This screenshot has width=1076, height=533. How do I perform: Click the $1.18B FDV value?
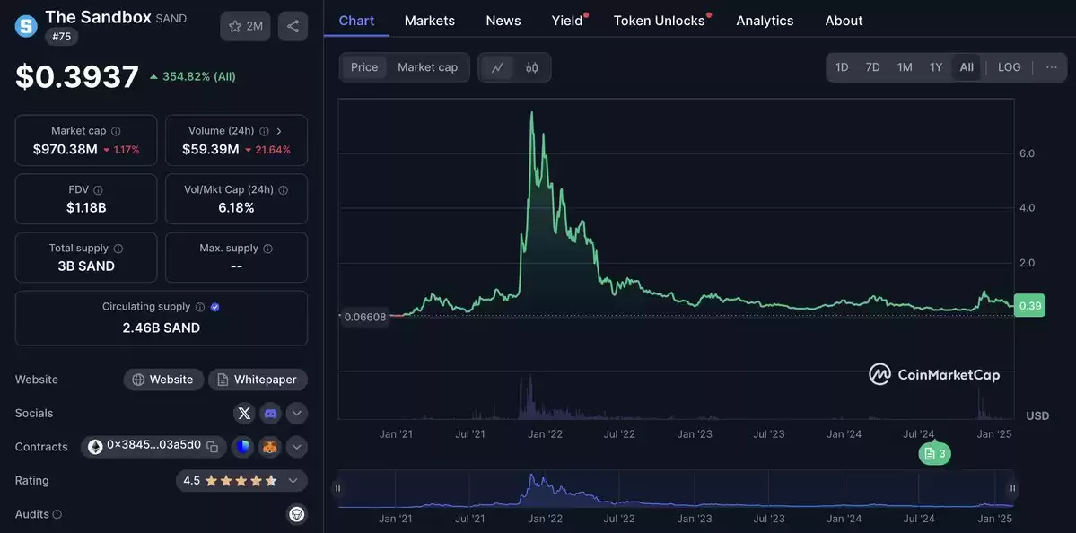(86, 208)
